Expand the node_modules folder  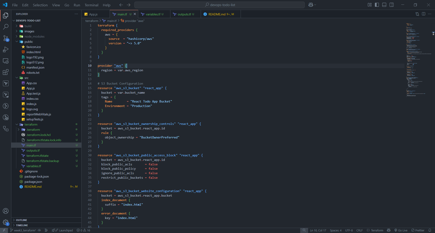tap(47, 37)
